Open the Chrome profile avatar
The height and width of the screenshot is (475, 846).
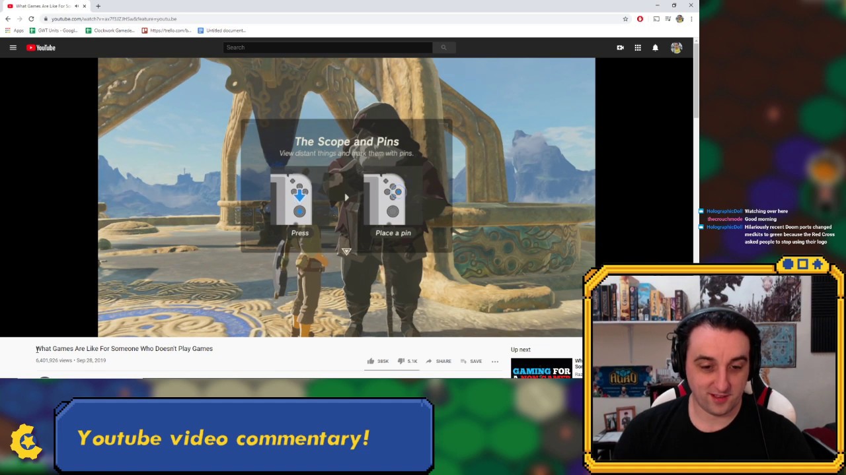(x=679, y=19)
